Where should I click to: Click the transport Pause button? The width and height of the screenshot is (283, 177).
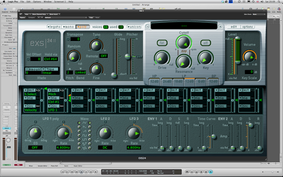tap(91, 172)
